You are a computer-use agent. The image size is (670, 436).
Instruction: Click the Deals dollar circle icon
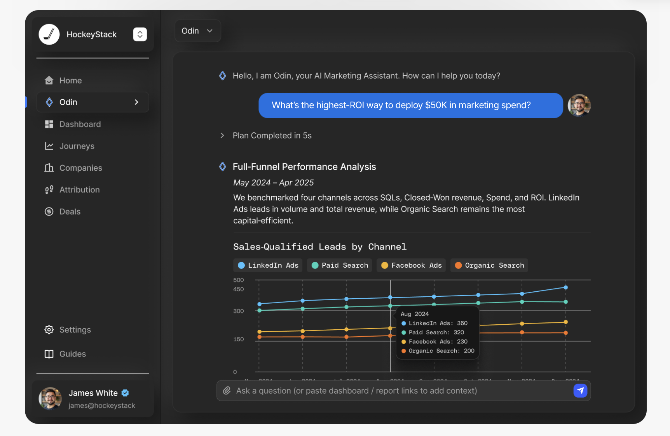click(49, 211)
